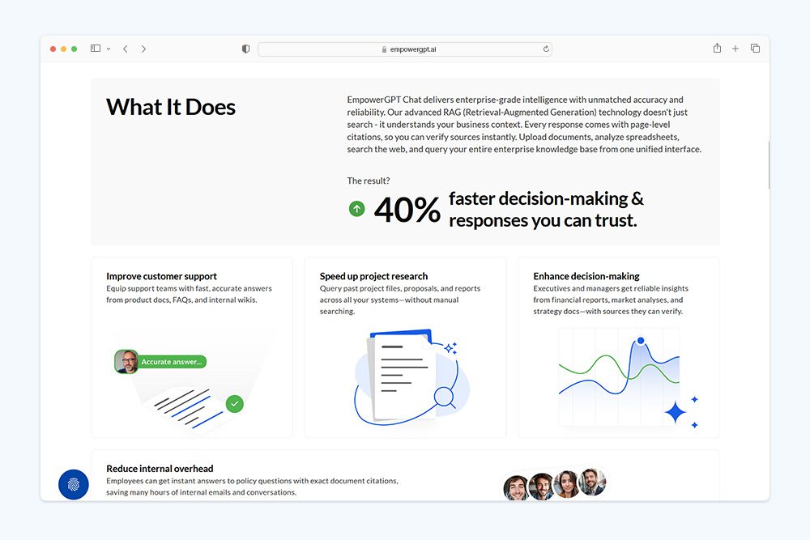
Task: Go back with the left arrow
Action: [x=126, y=49]
